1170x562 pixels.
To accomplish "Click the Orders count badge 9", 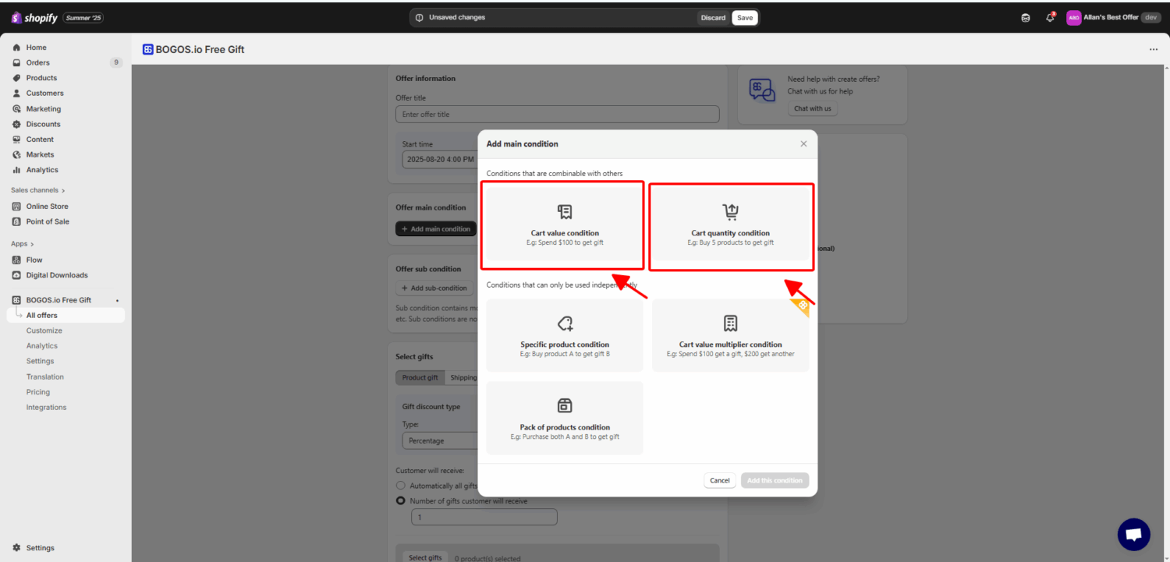I will [116, 62].
